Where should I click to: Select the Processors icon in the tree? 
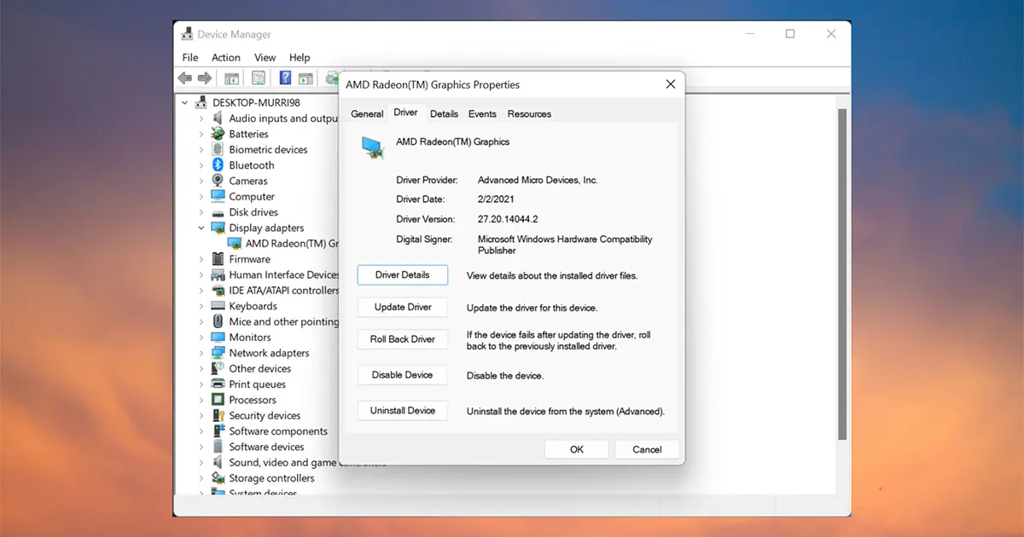pos(218,400)
